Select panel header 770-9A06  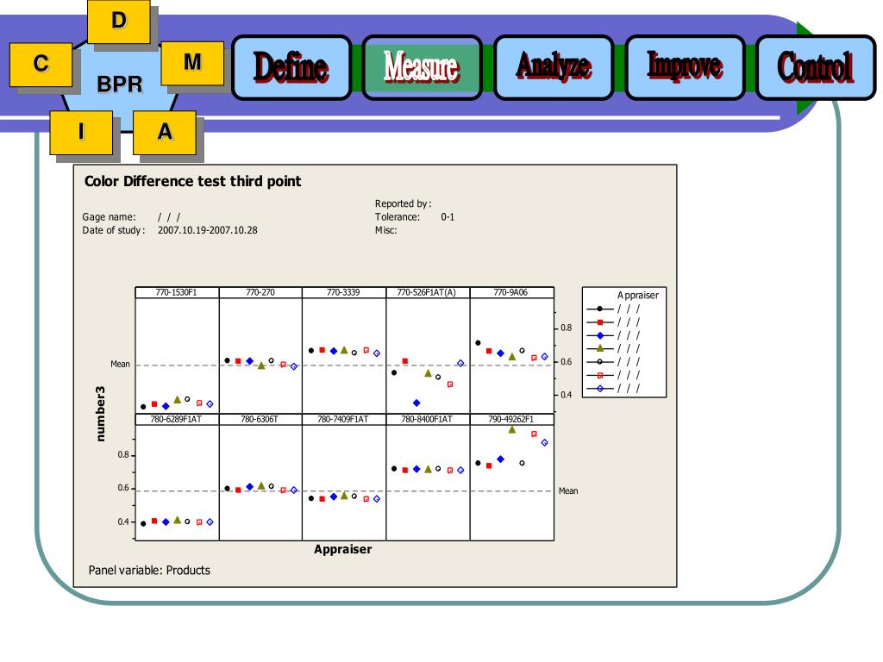[x=510, y=293]
